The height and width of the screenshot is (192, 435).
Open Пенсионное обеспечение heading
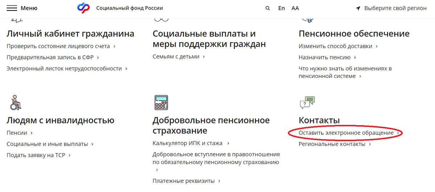(354, 34)
